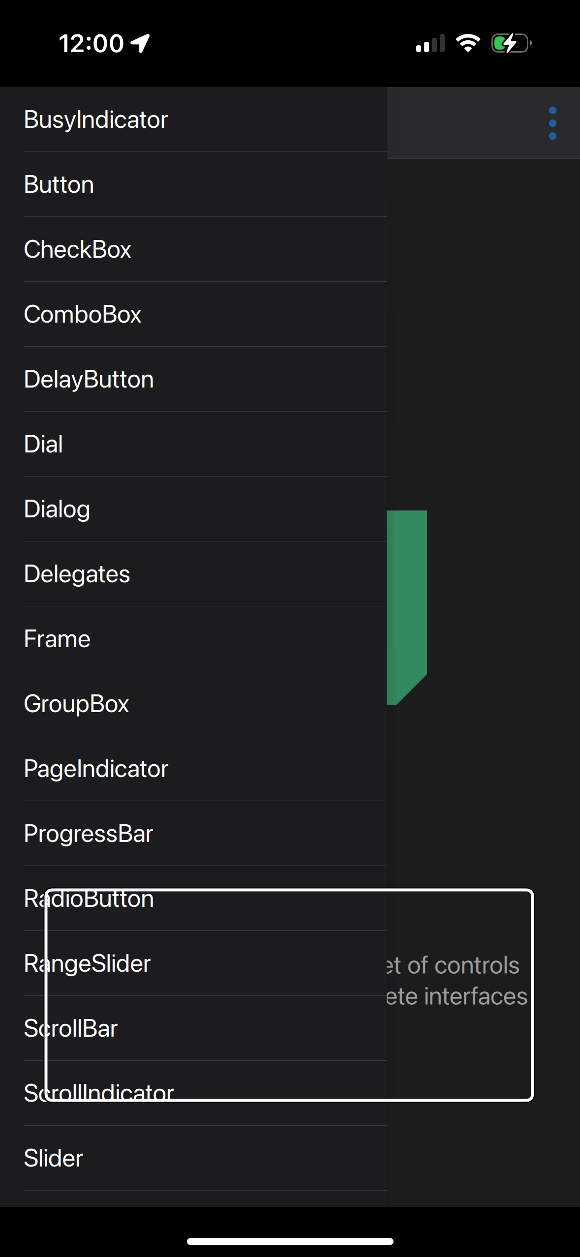Open the Slider example page
Screen dimensions: 580x1257
pos(193,1158)
